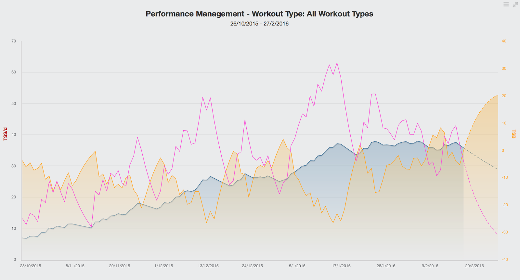Image resolution: width=520 pixels, height=280 pixels.
Task: Click the right TSB axis value 30
Action: pyautogui.click(x=504, y=69)
